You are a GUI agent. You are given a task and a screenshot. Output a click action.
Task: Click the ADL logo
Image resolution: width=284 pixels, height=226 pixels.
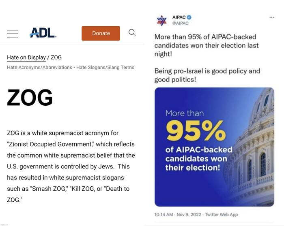coord(43,33)
